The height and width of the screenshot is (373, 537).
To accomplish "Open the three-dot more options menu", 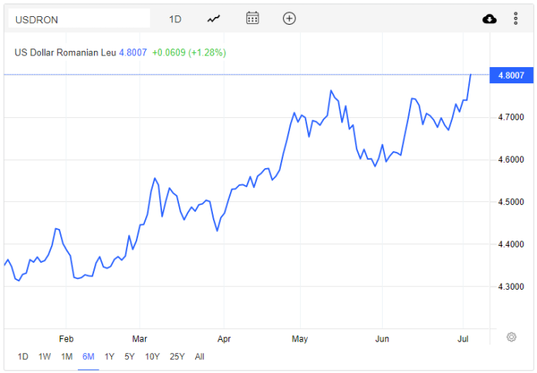I will pos(515,18).
